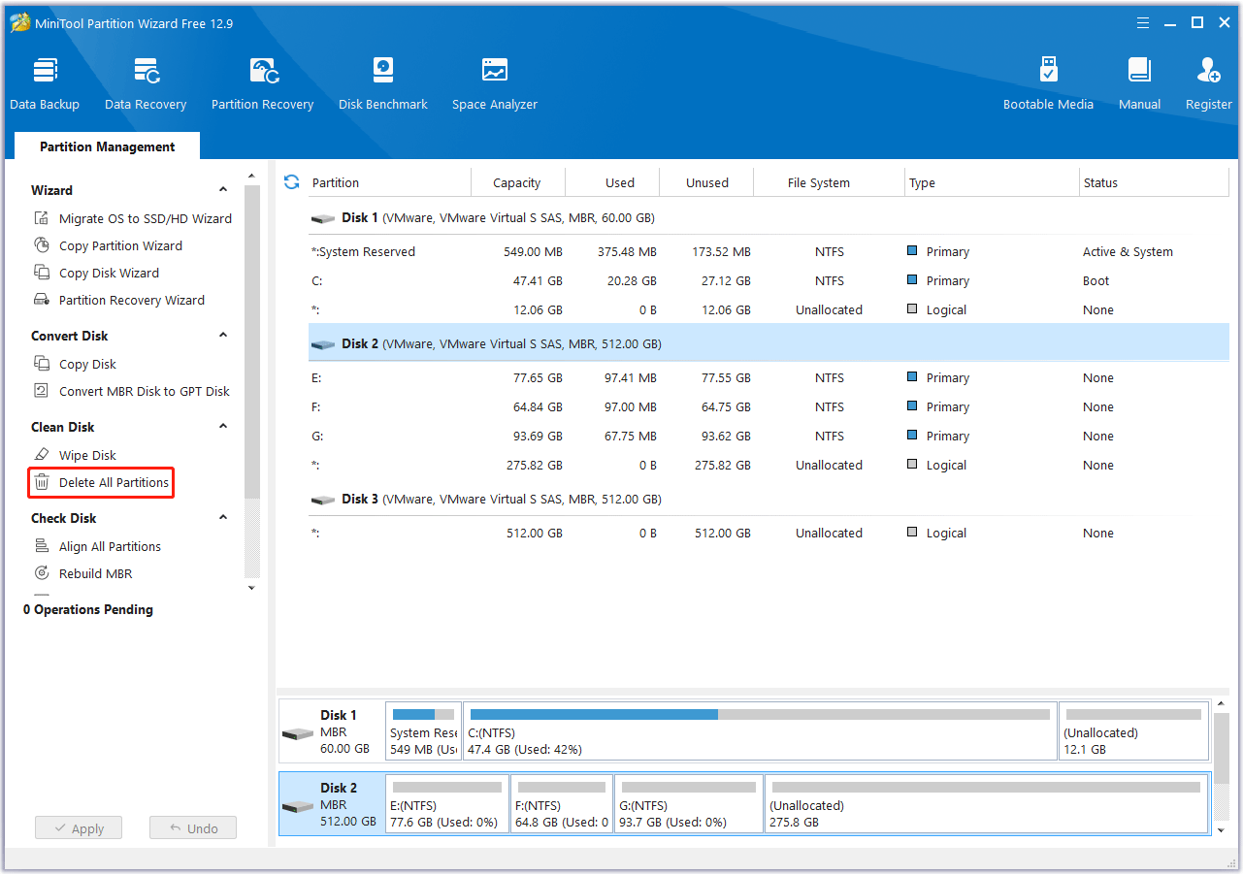Image resolution: width=1243 pixels, height=875 pixels.
Task: Click the Register user icon
Action: (1209, 71)
